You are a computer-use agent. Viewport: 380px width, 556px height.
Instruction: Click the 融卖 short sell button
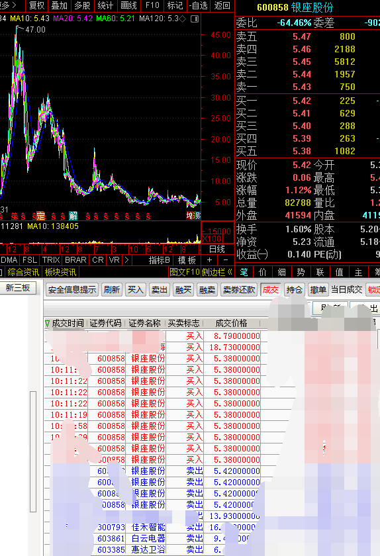pos(207,290)
